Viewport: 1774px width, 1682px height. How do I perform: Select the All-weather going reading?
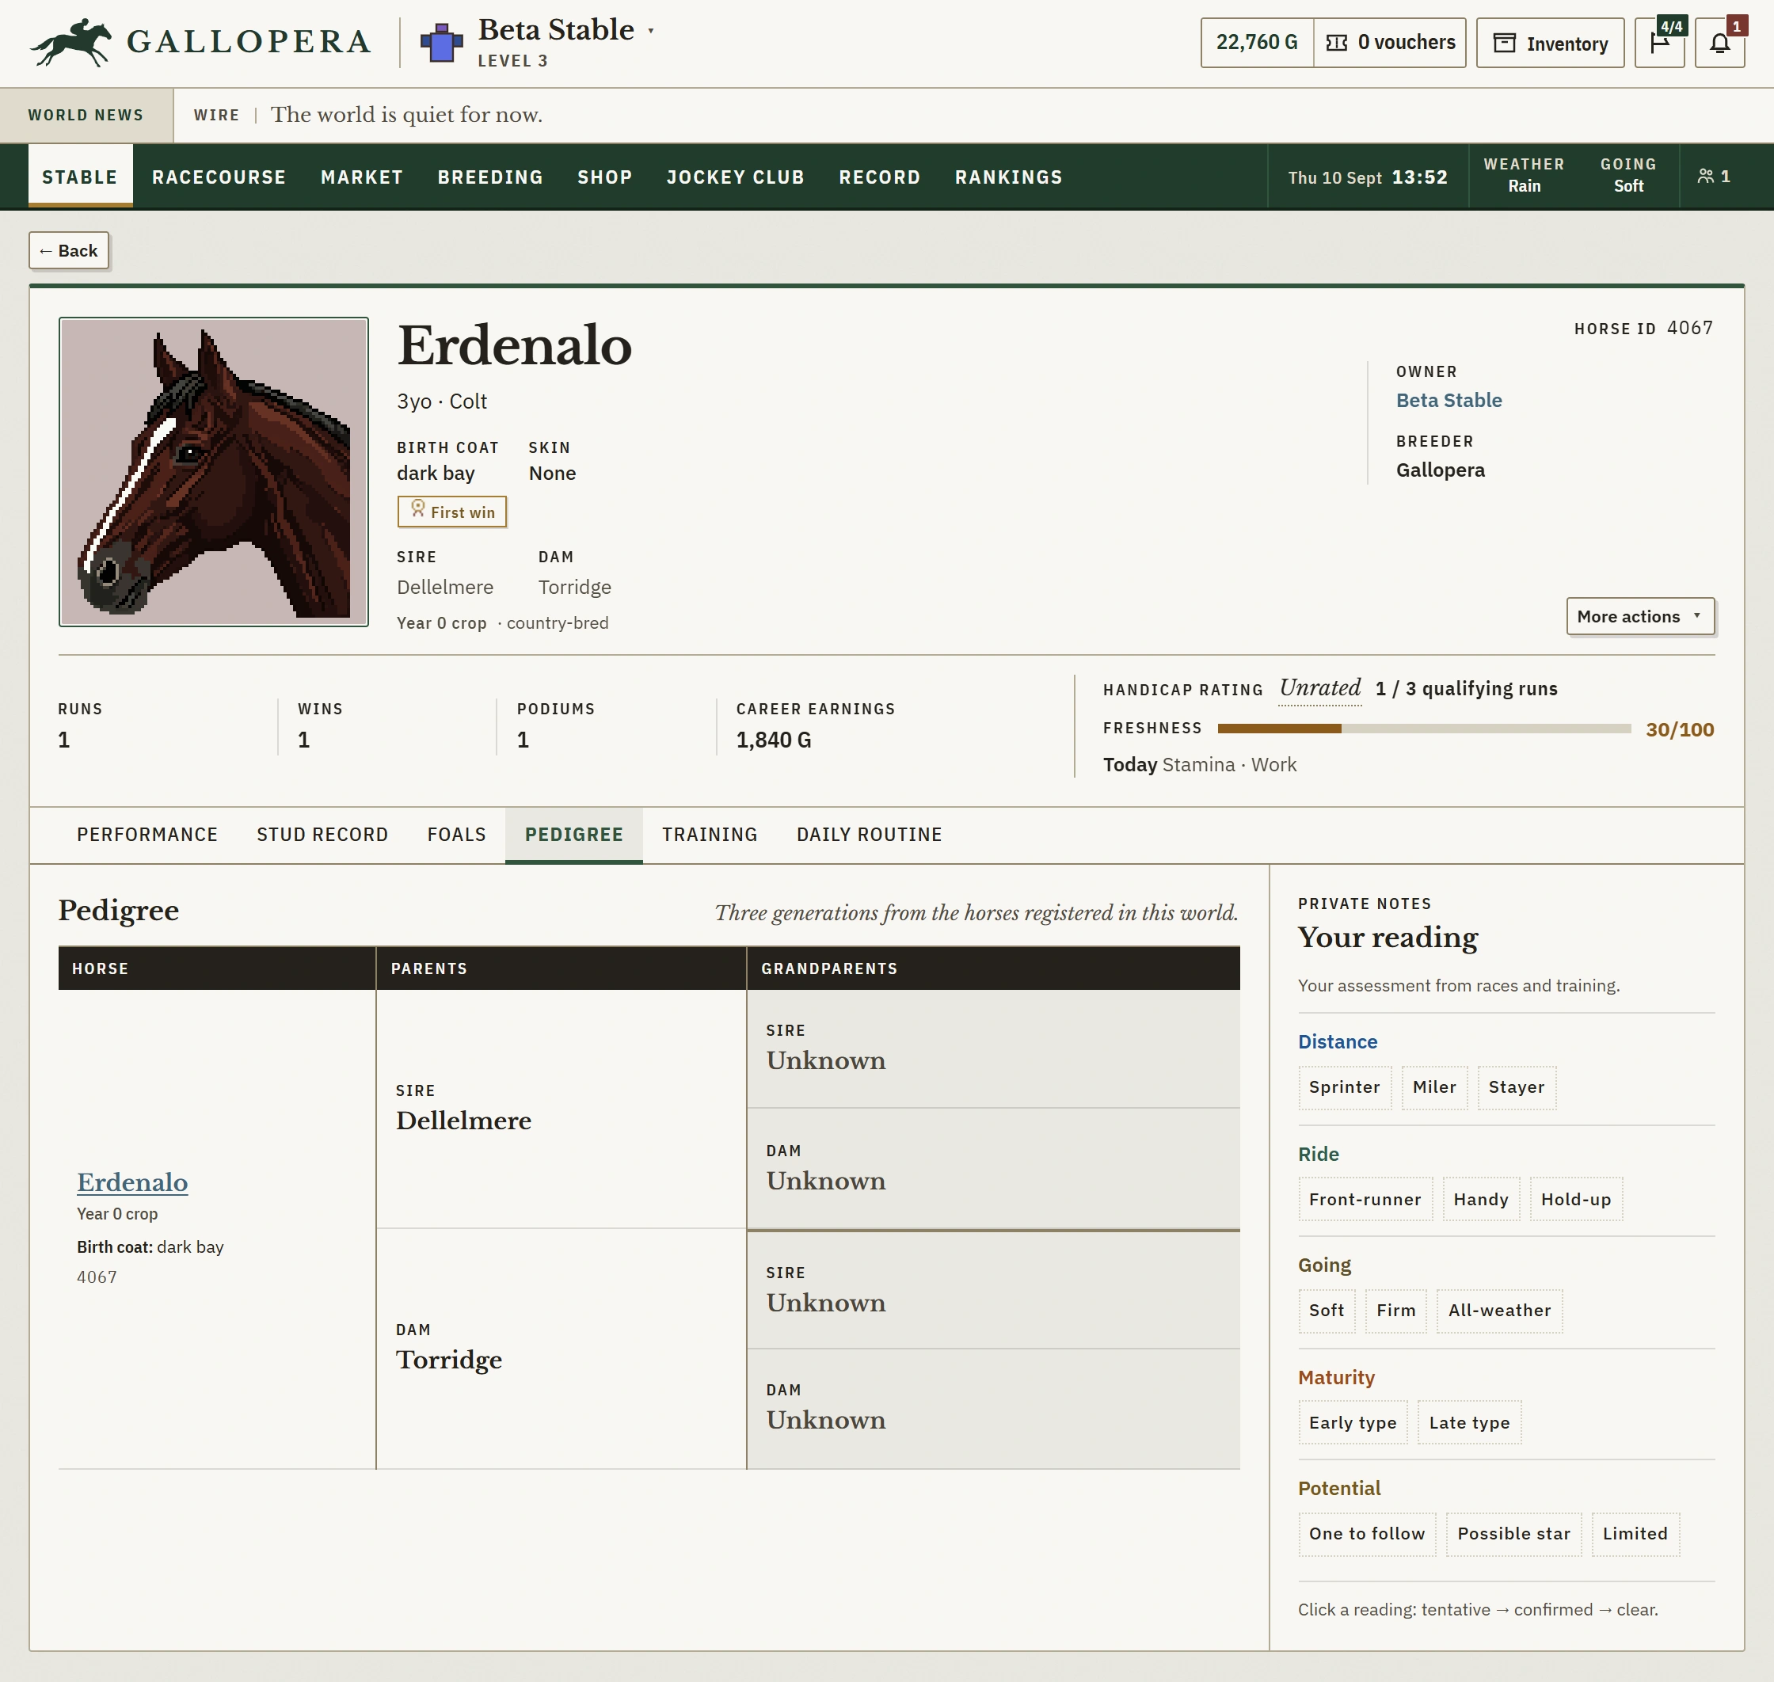click(1499, 1311)
